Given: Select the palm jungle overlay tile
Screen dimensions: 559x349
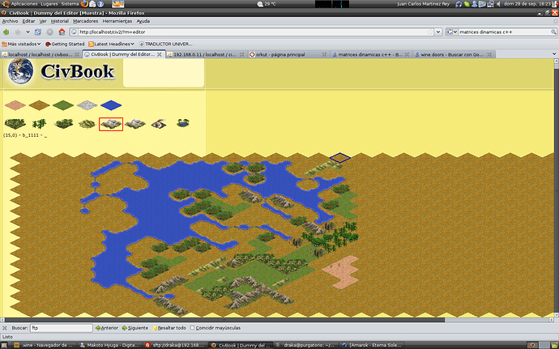Looking at the screenshot, I should pyautogui.click(x=39, y=124).
